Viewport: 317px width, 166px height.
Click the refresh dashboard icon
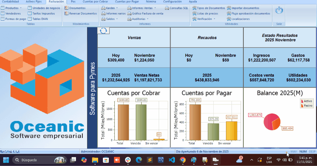point(104,31)
